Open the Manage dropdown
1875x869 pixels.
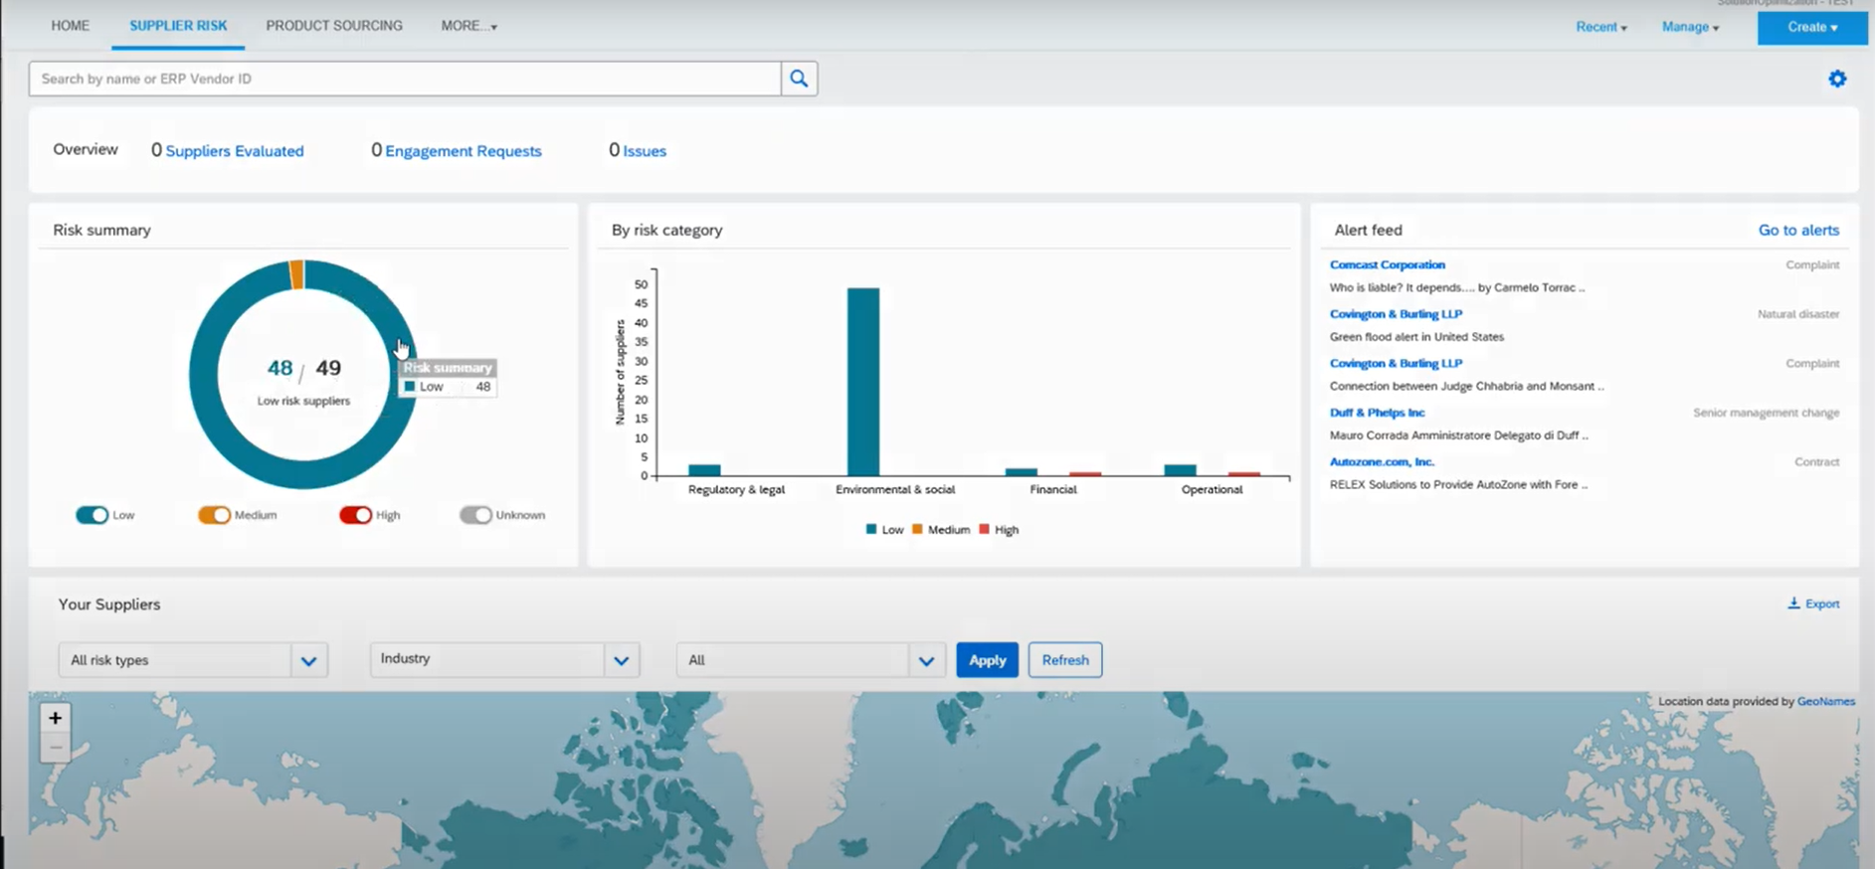click(1690, 27)
